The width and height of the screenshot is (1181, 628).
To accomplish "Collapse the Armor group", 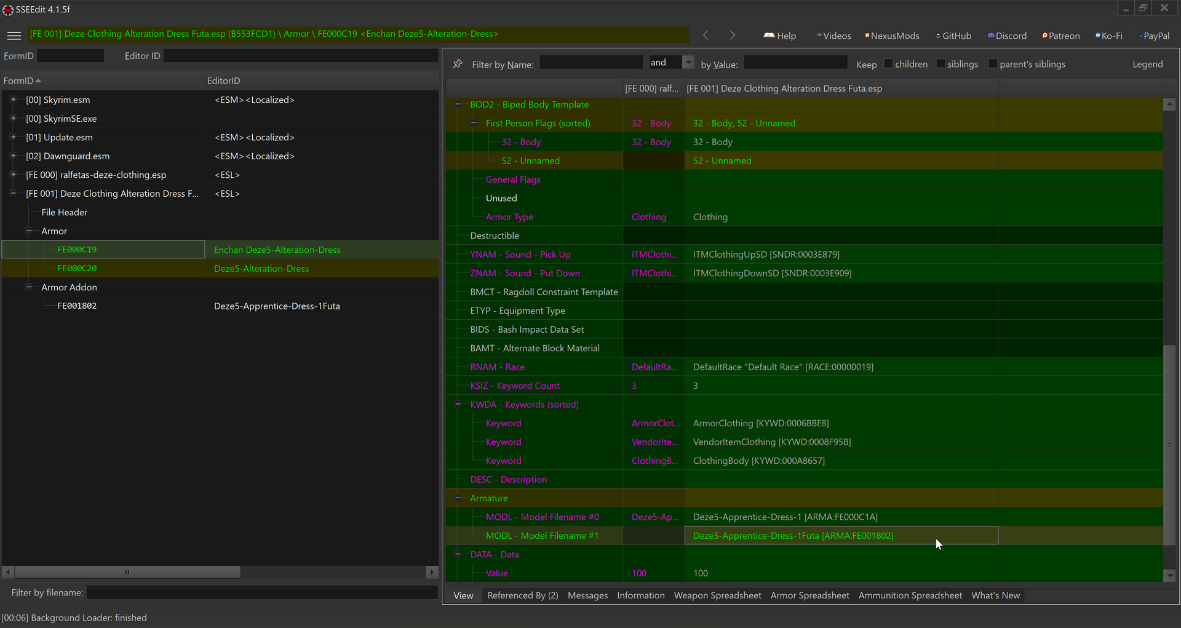I will (x=28, y=231).
